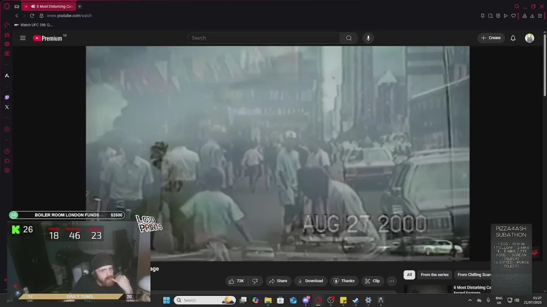The height and width of the screenshot is (307, 547).
Task: Search in tabs using top-right magnifier
Action: pos(517,6)
